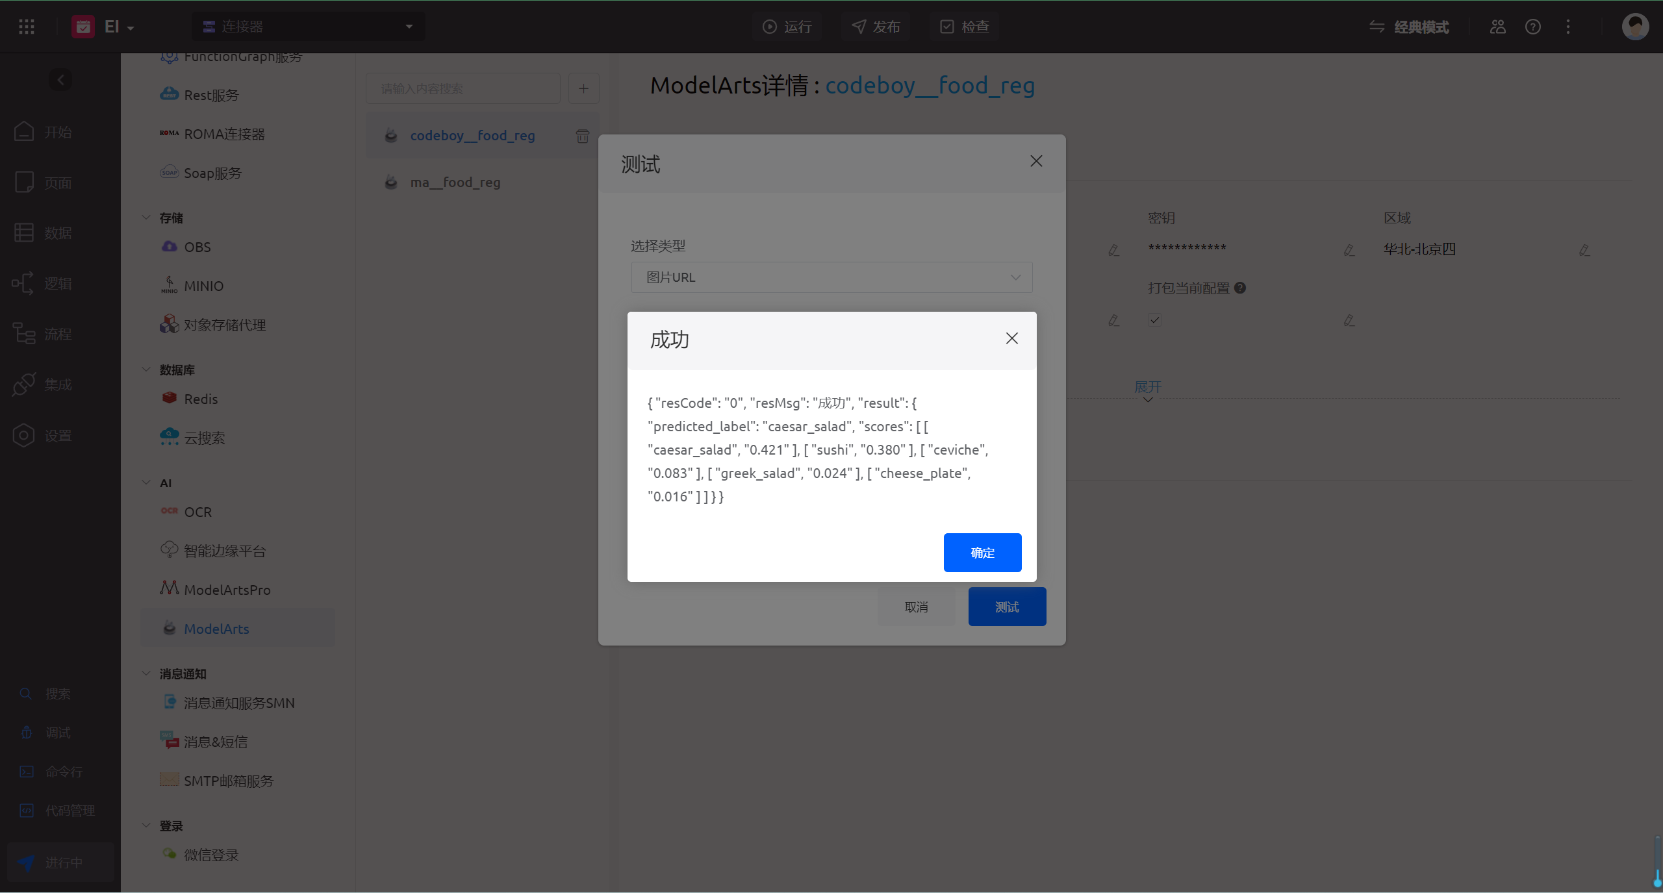Close the 成功 result dialog
This screenshot has height=893, width=1663.
click(x=1011, y=338)
